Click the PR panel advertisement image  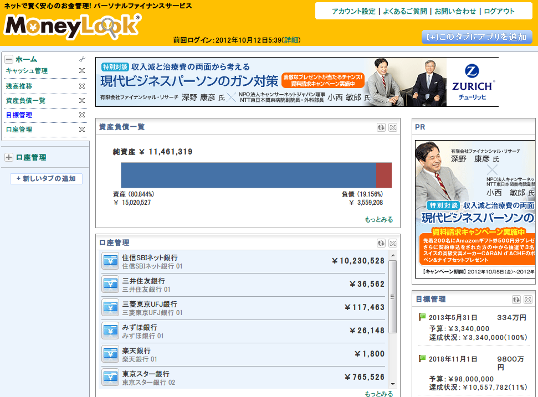[x=475, y=209]
